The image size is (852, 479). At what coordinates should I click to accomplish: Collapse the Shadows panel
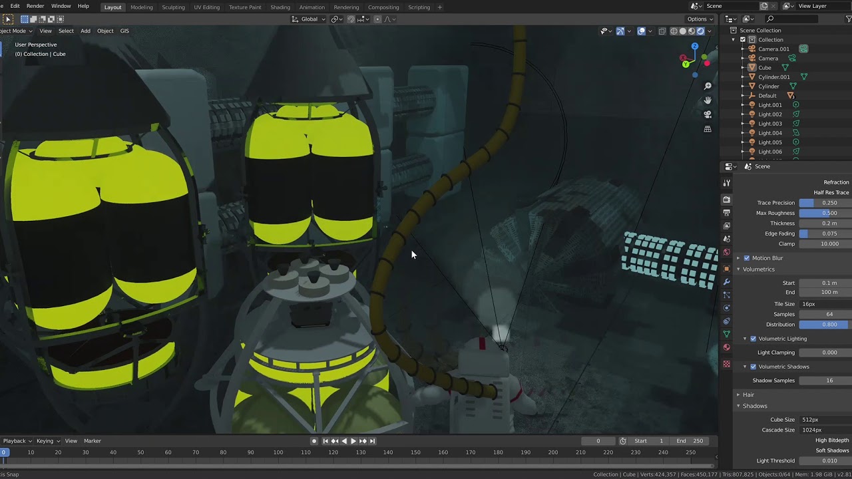[x=755, y=406]
